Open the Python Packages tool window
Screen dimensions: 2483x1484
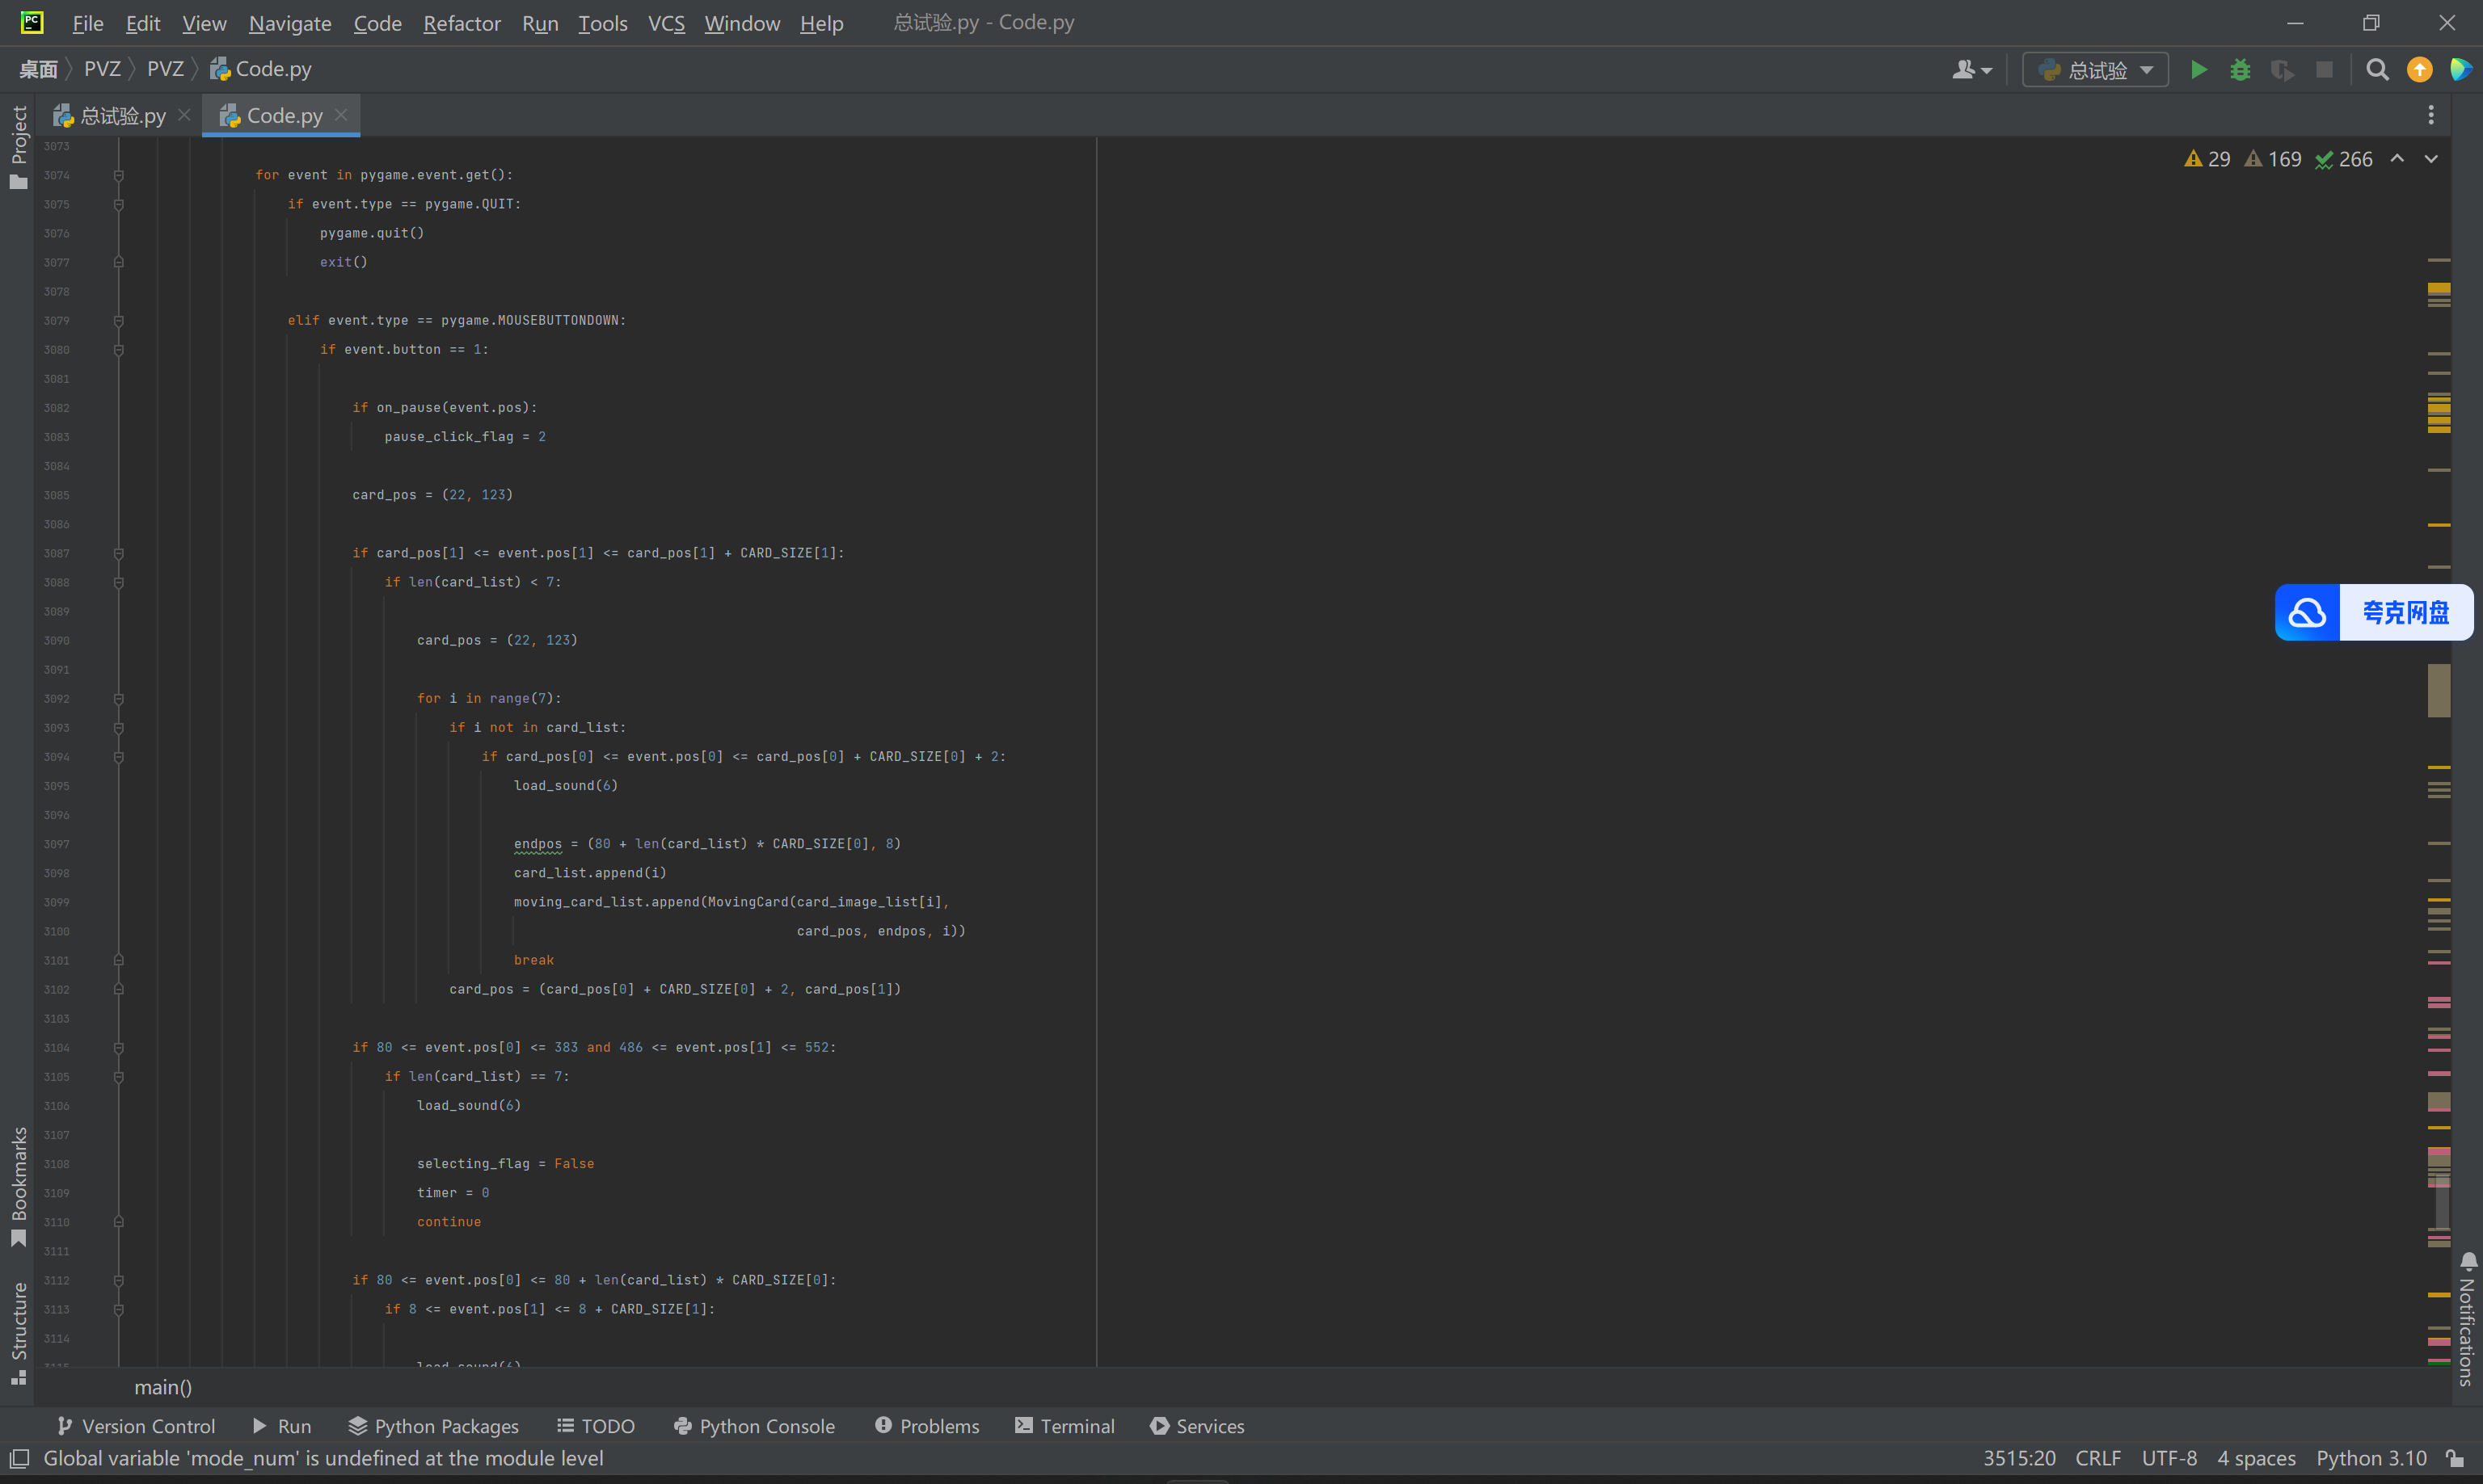click(x=433, y=1426)
